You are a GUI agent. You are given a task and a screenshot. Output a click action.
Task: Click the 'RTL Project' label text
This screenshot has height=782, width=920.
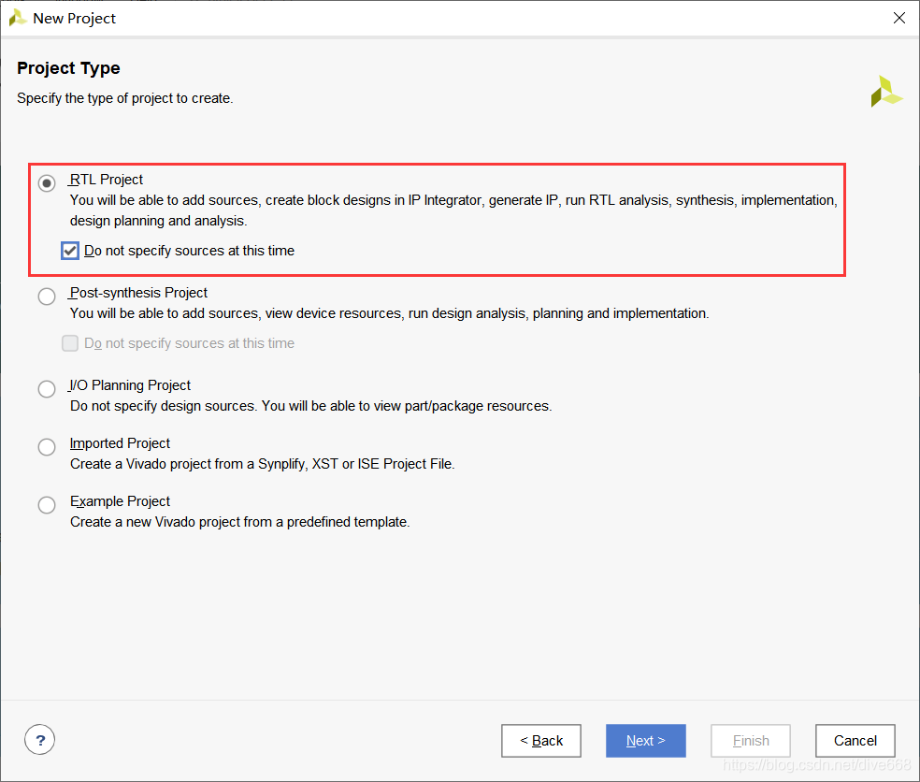coord(107,180)
